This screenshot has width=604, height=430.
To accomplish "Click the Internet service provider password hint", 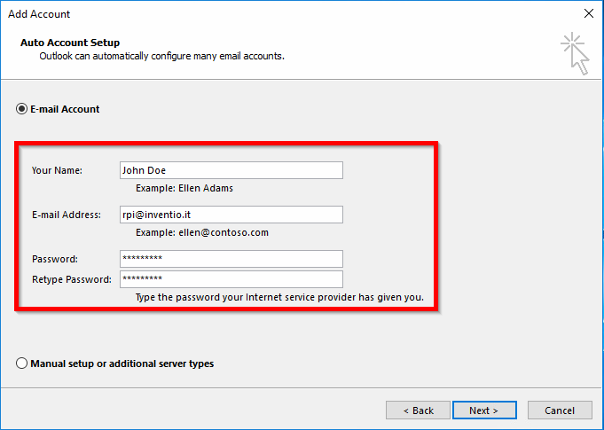I will [279, 297].
